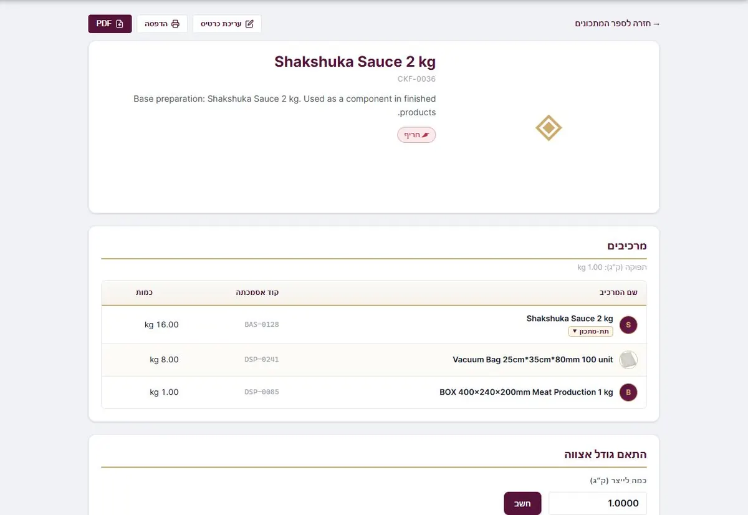748x515 pixels.
Task: Click reference code DSP-0085
Action: [x=262, y=392]
